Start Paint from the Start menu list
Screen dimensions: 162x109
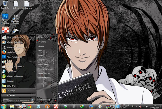coord(18,62)
